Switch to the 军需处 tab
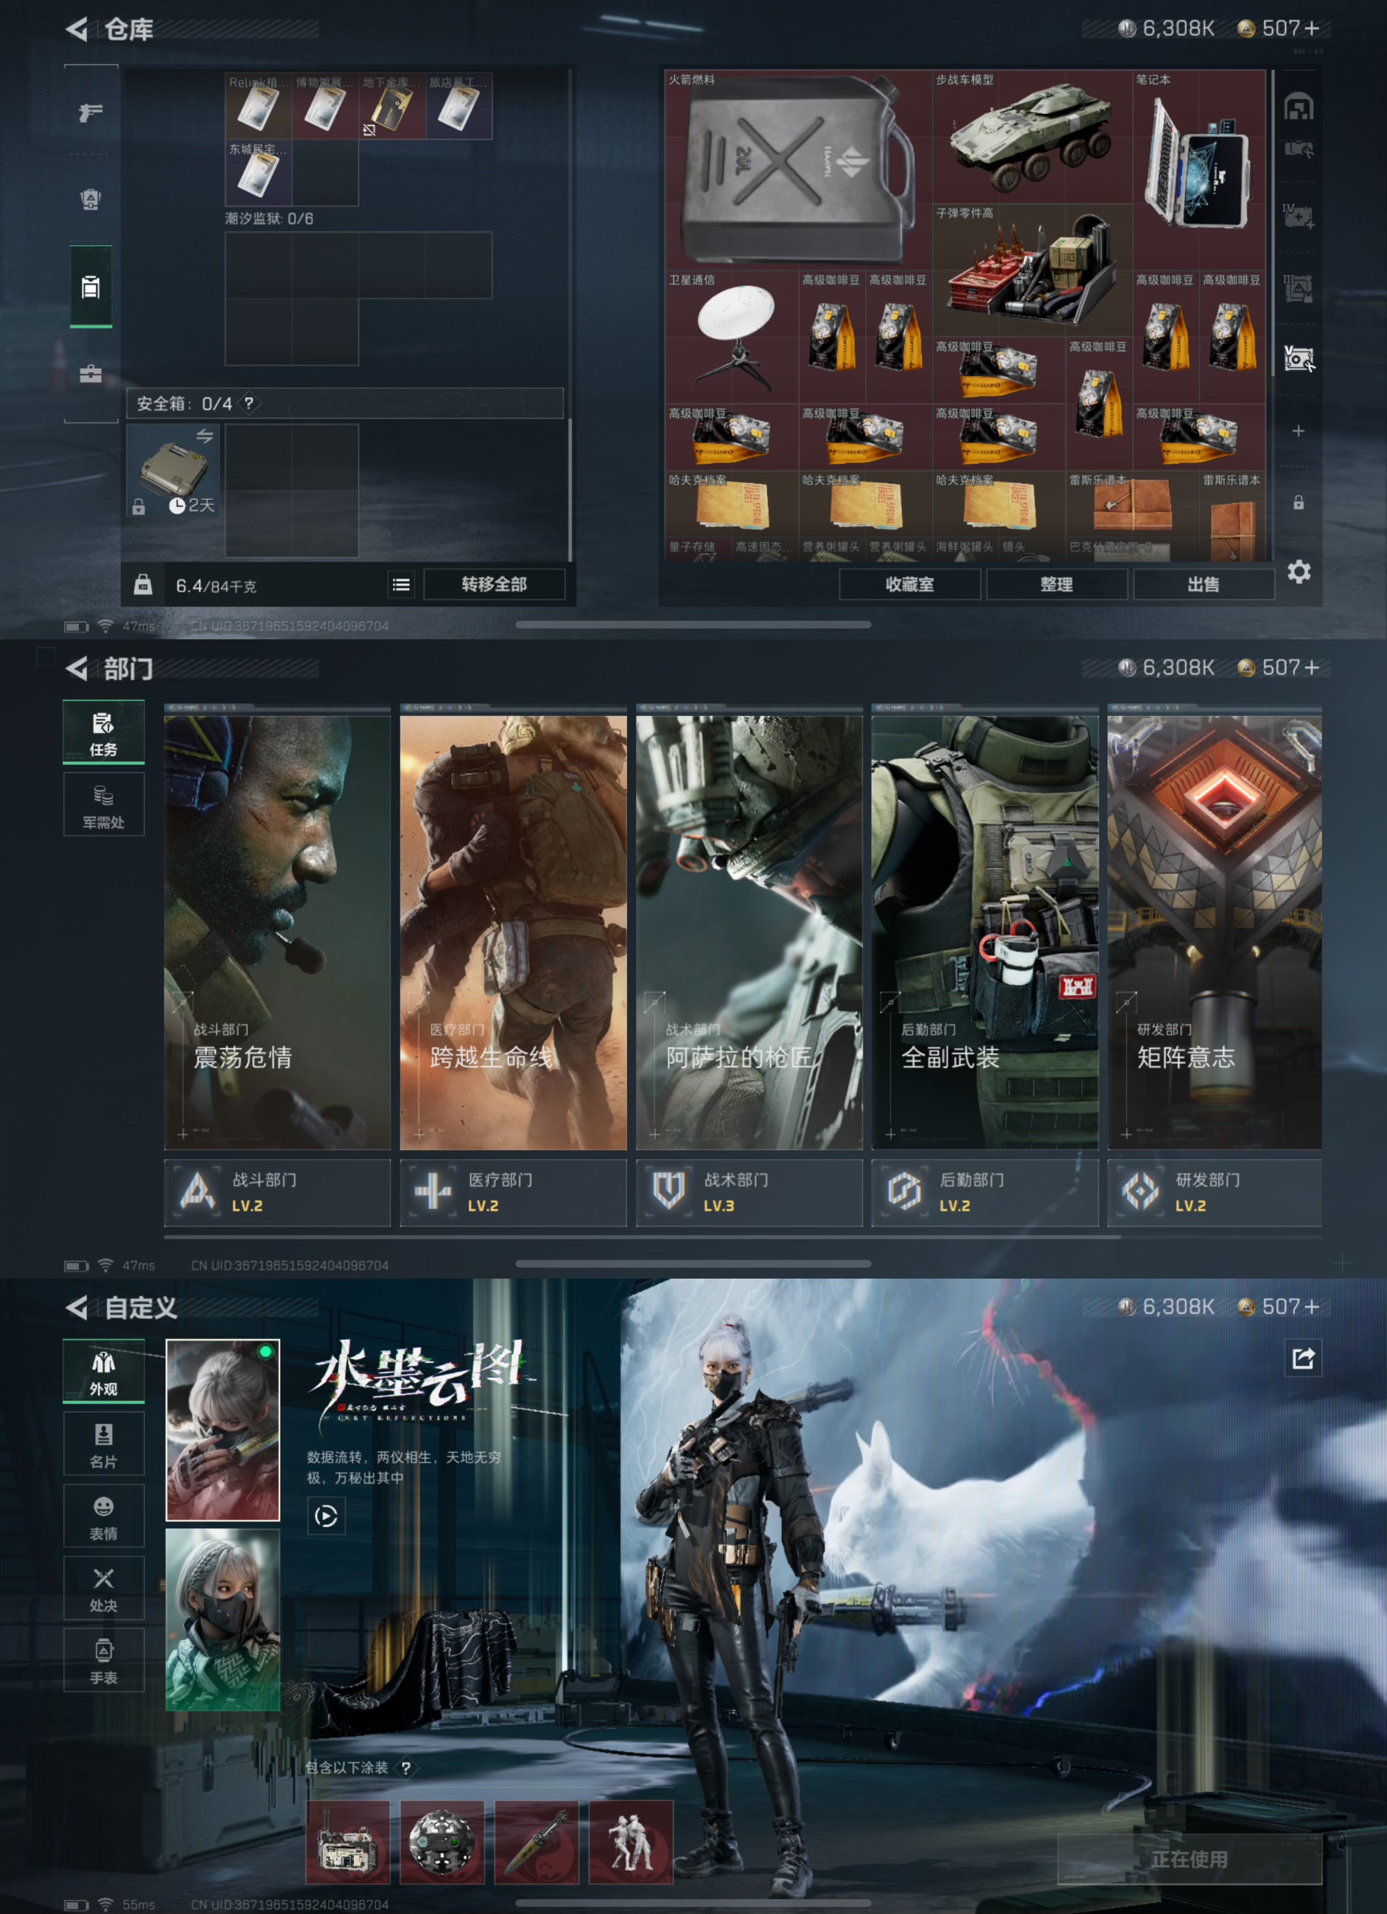 [104, 804]
